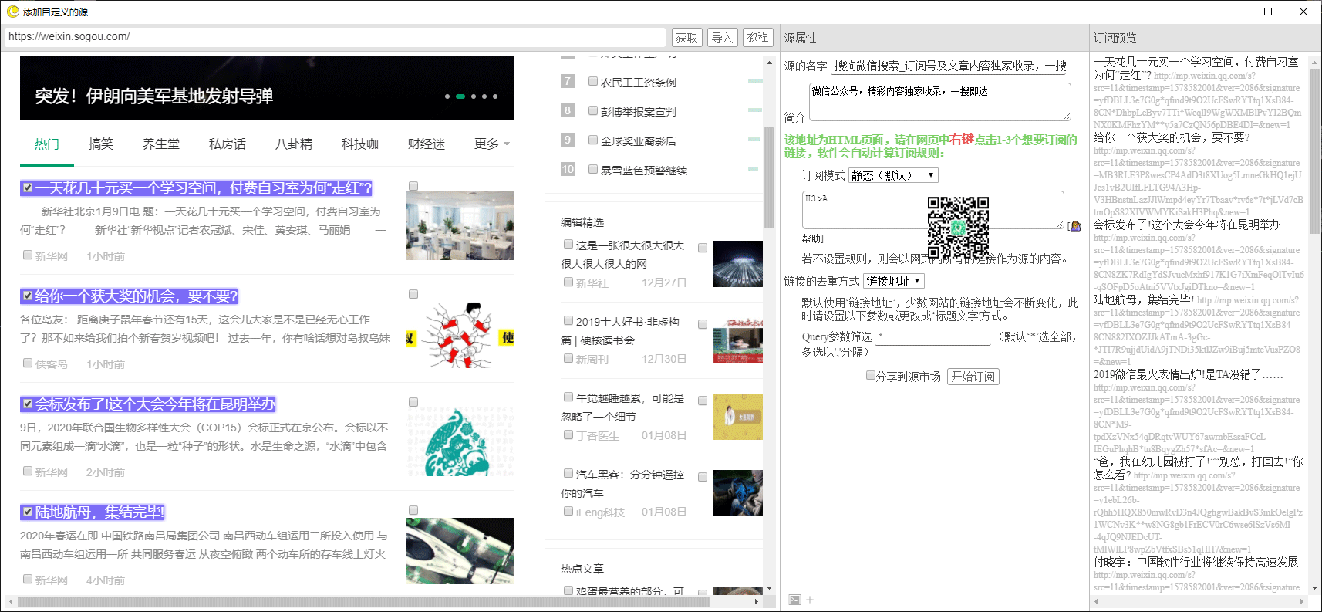Screen dimensions: 1322x612
Task: Click the plus icon beside the console
Action: [x=810, y=600]
